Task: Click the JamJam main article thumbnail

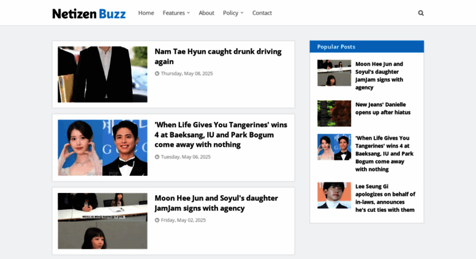Action: tap(102, 221)
